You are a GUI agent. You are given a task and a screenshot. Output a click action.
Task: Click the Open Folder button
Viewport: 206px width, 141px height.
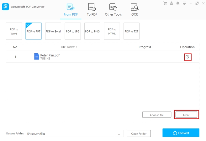[139, 133]
